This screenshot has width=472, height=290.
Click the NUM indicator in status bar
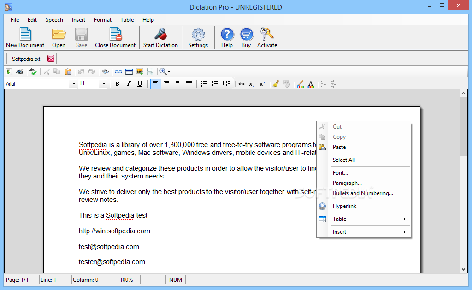tap(176, 280)
